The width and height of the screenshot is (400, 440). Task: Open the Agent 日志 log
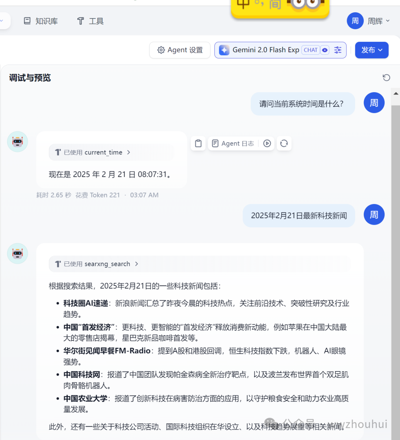(233, 143)
